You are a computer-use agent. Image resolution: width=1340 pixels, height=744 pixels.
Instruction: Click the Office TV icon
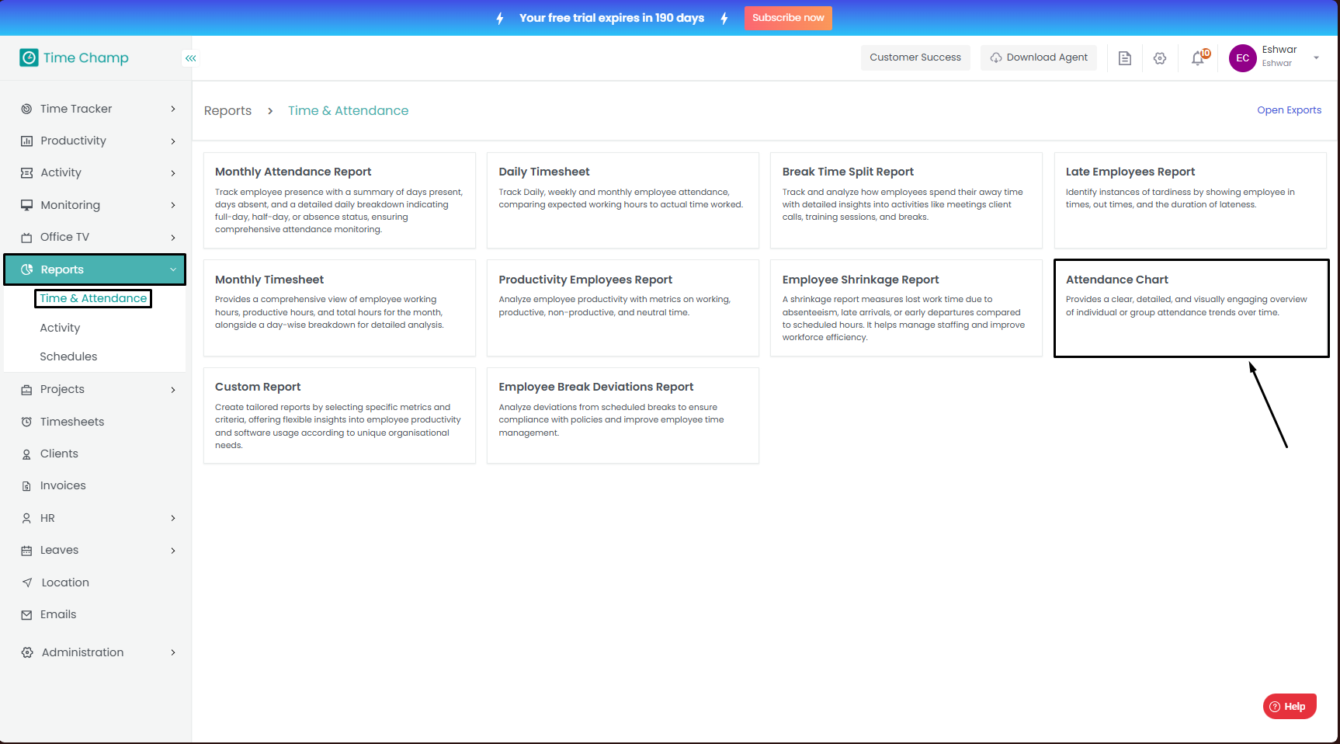click(x=26, y=237)
